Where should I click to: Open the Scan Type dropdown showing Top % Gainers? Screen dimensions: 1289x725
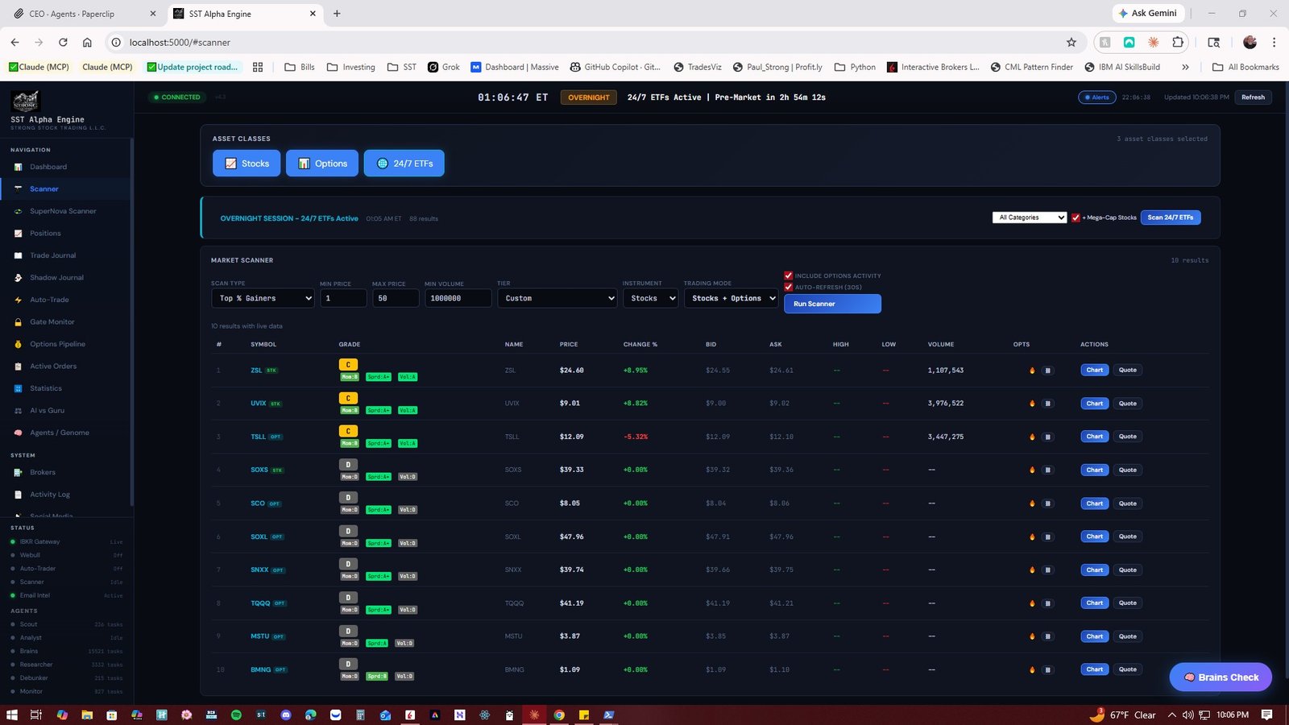tap(263, 298)
